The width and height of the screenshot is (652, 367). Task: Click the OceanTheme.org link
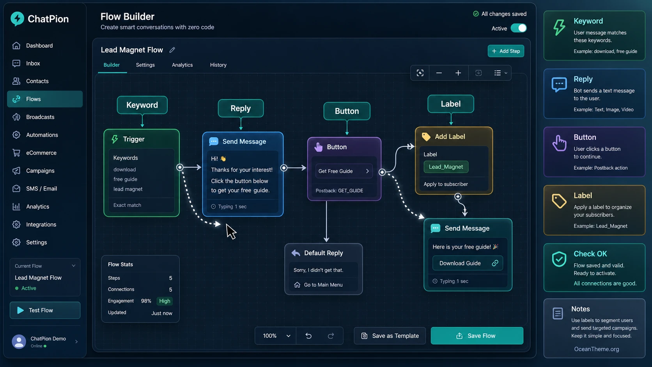click(596, 349)
